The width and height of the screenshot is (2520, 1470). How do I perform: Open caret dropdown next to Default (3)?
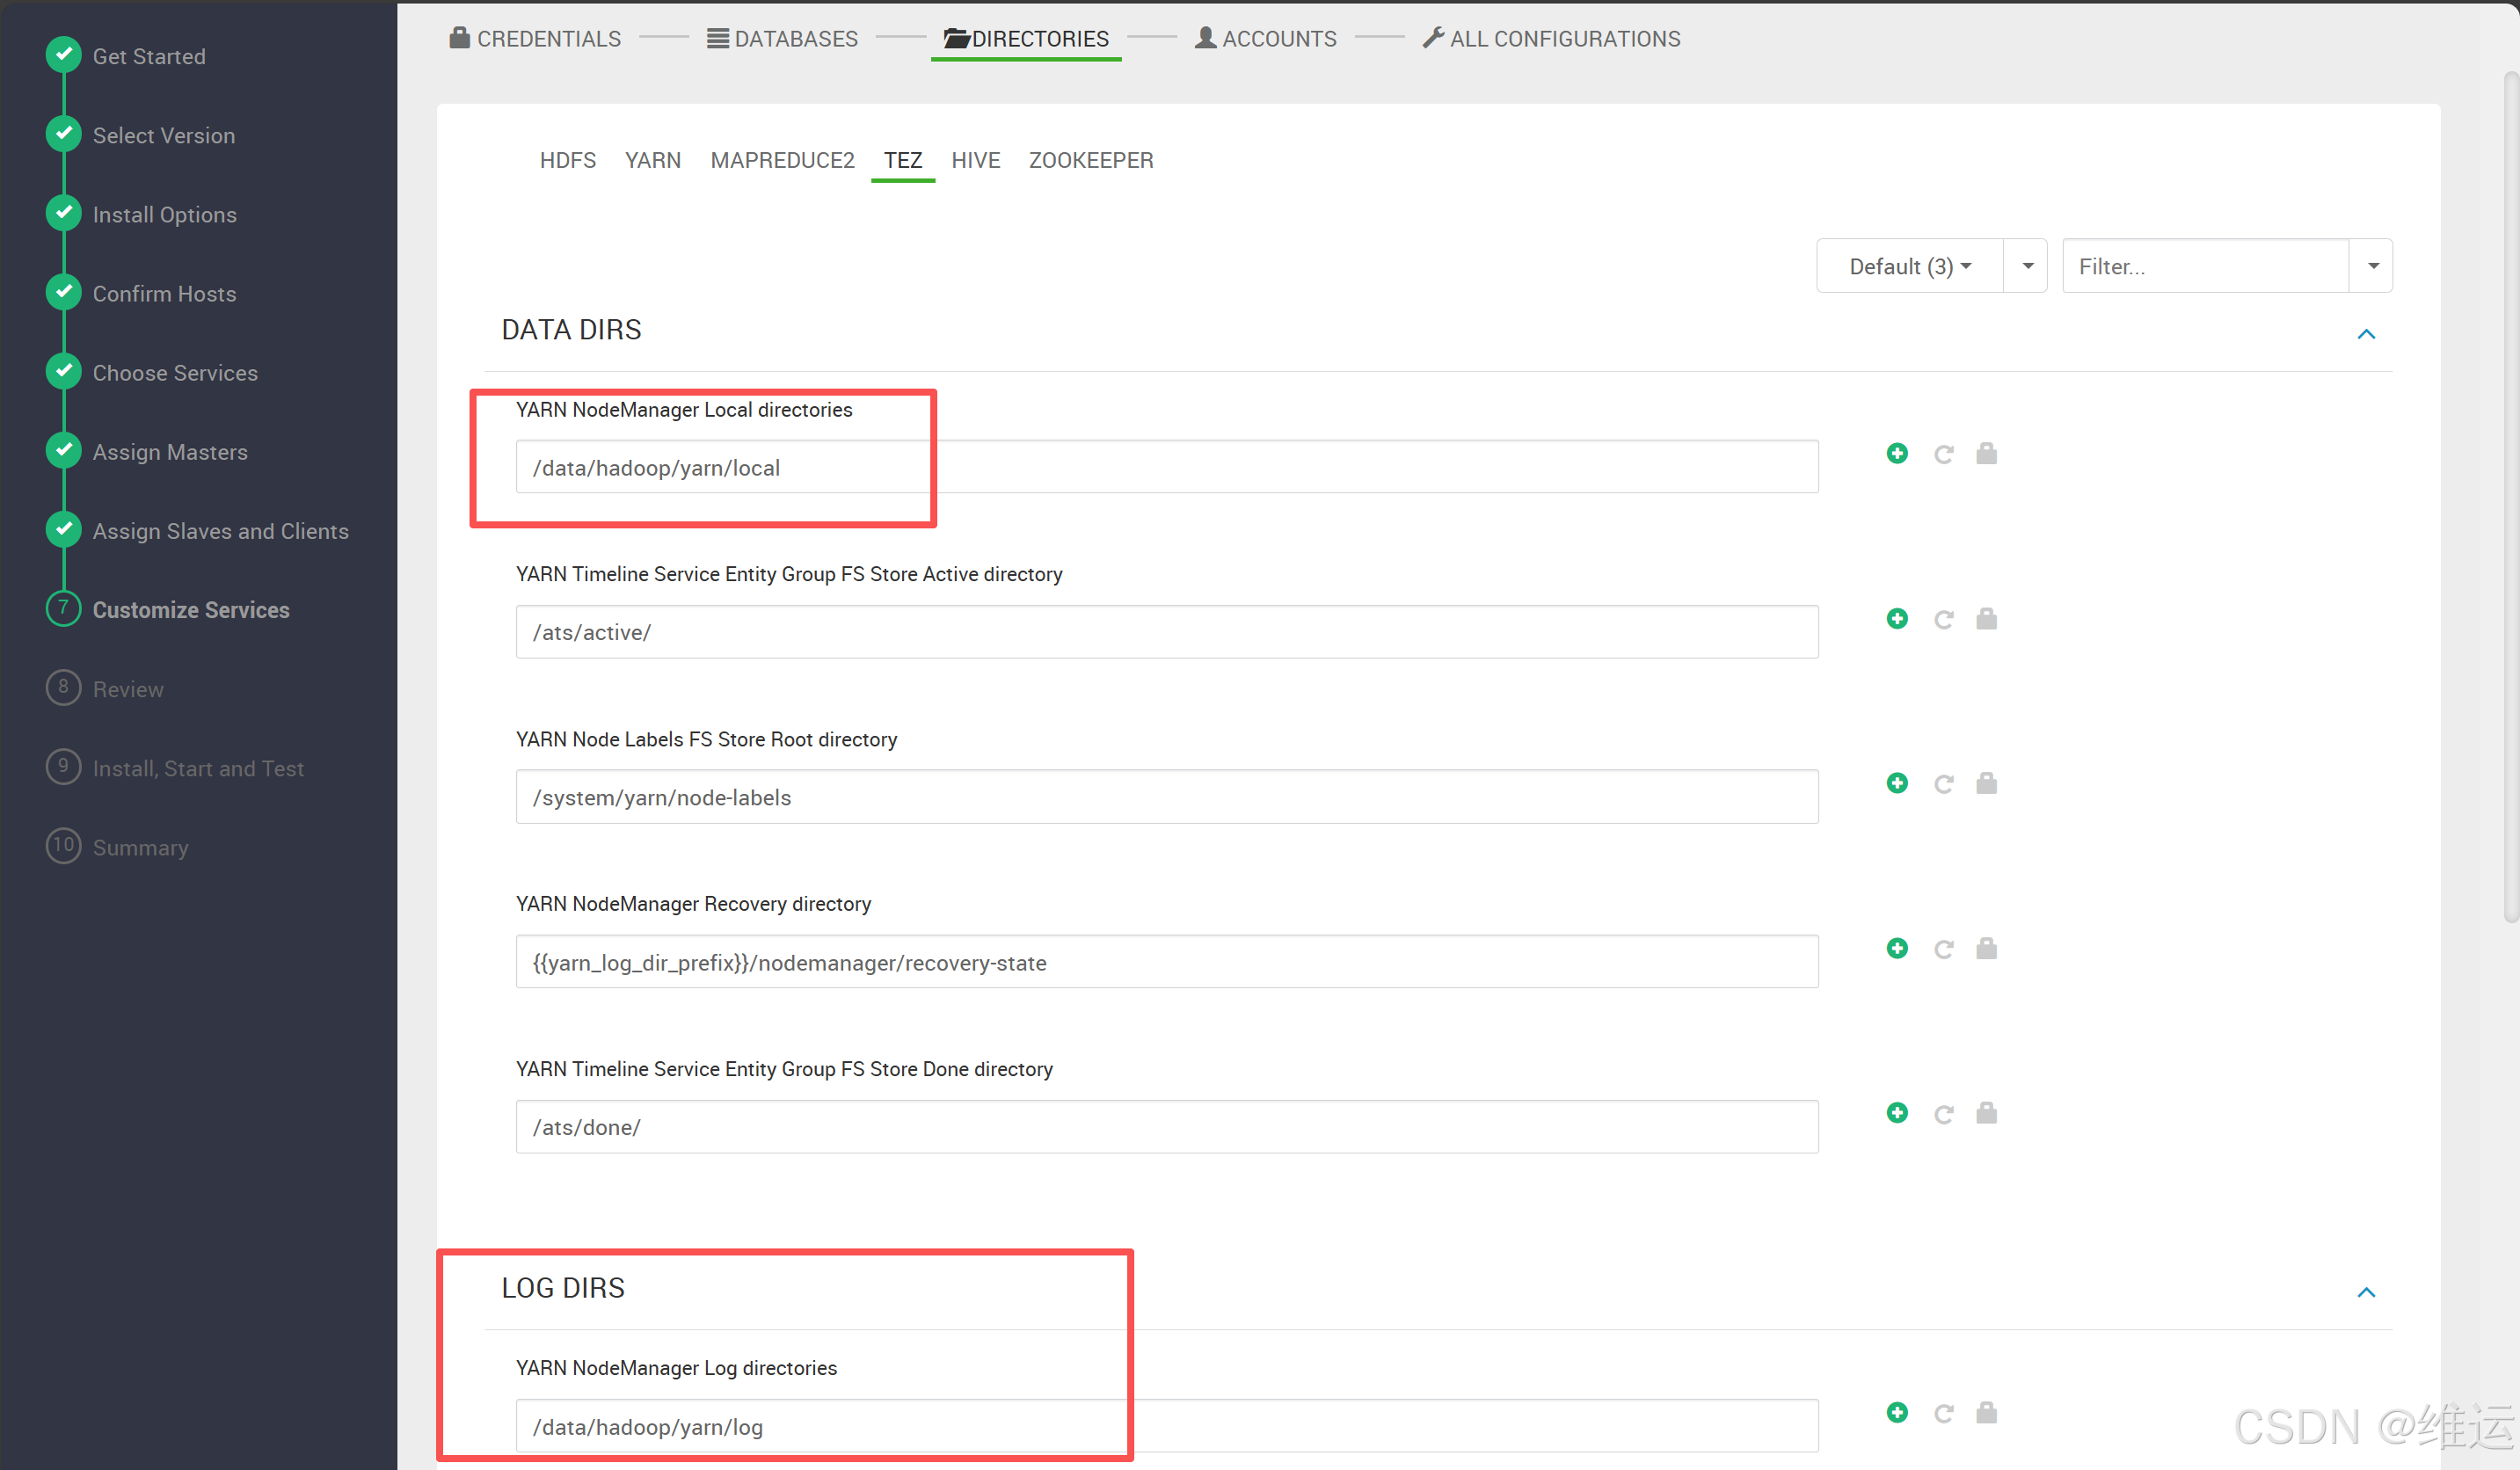coord(2027,266)
